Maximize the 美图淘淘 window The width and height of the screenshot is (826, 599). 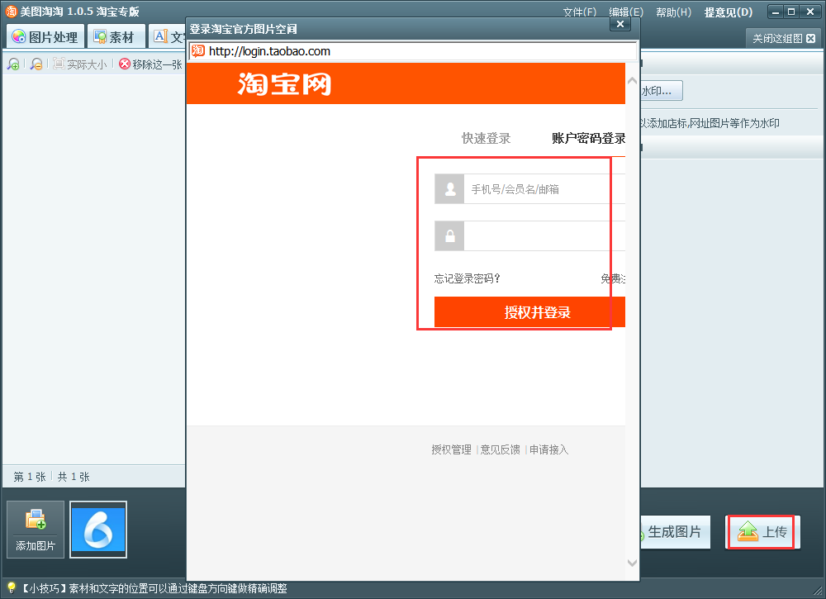click(791, 12)
